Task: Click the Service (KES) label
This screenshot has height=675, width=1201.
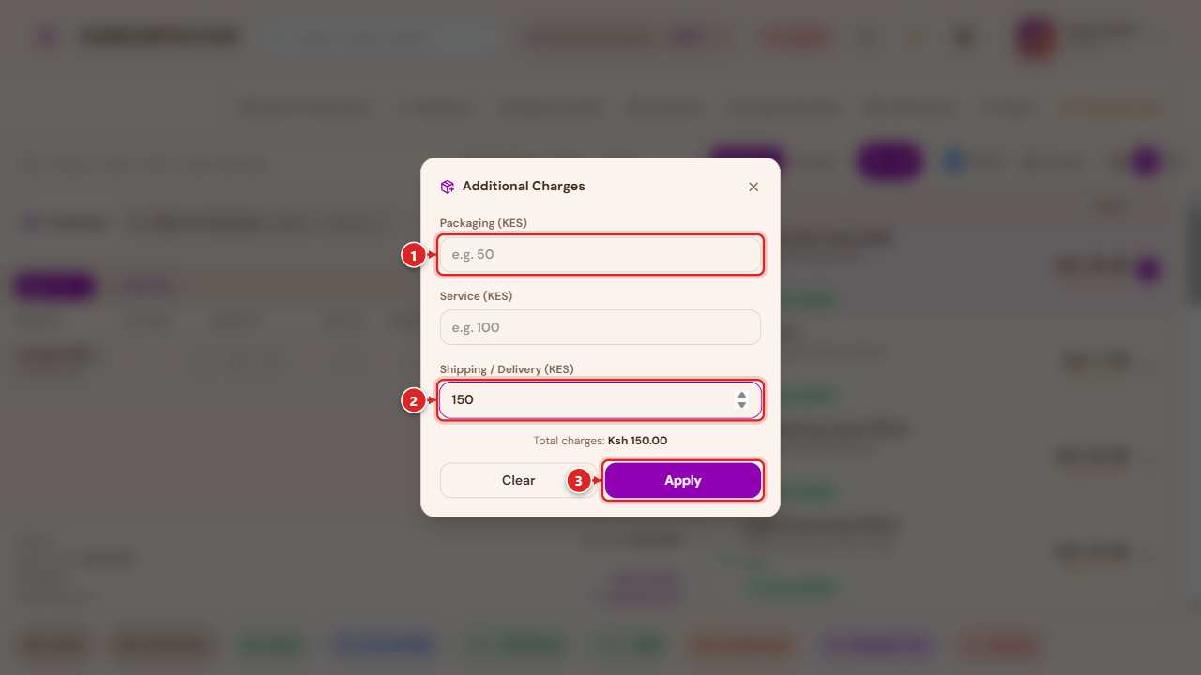Action: pos(476,296)
